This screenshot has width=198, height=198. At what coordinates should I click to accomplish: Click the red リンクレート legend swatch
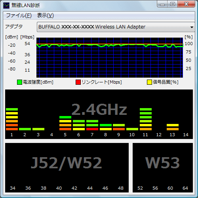(x=78, y=82)
